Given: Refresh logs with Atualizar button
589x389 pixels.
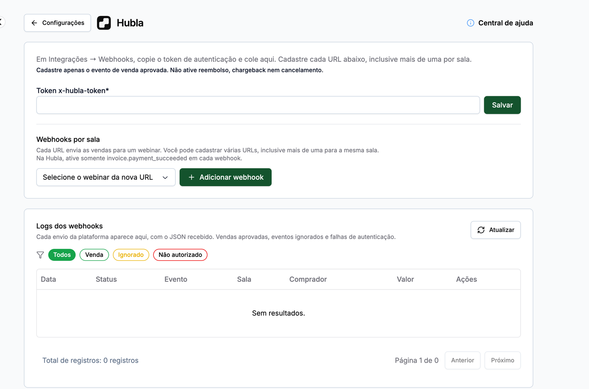Looking at the screenshot, I should tap(496, 230).
